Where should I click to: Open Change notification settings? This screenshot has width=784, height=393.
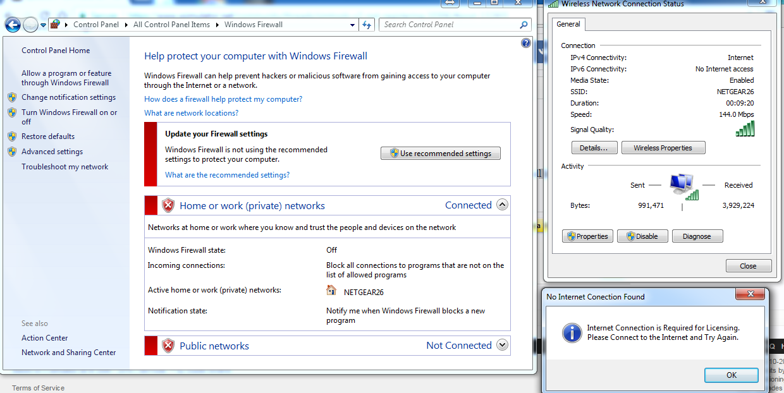point(68,97)
